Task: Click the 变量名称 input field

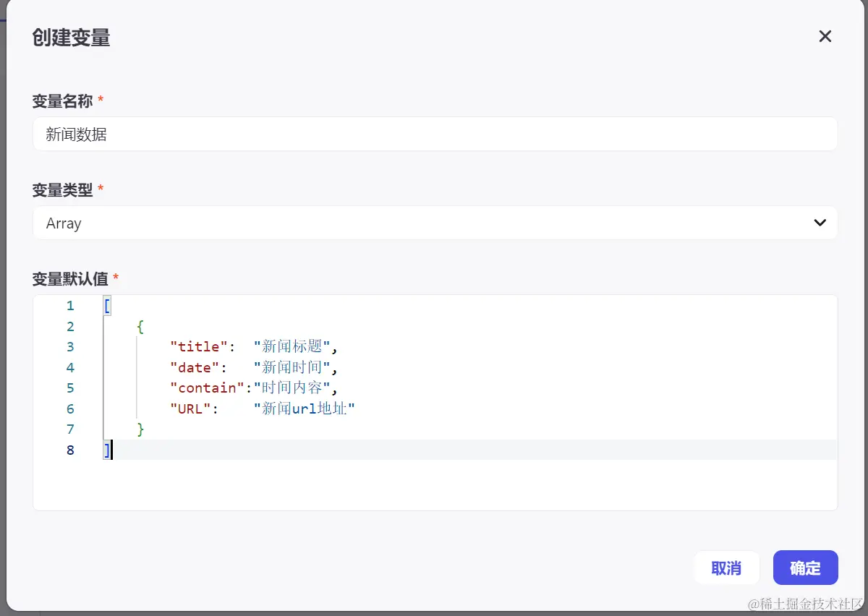Action: point(435,134)
